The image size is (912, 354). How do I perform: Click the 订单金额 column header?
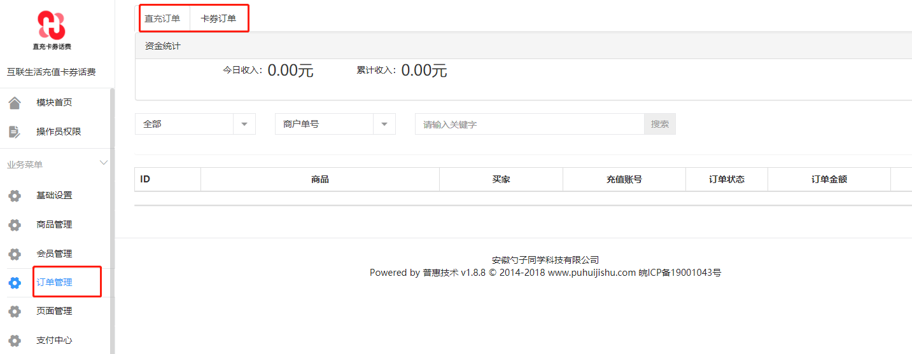pos(829,179)
